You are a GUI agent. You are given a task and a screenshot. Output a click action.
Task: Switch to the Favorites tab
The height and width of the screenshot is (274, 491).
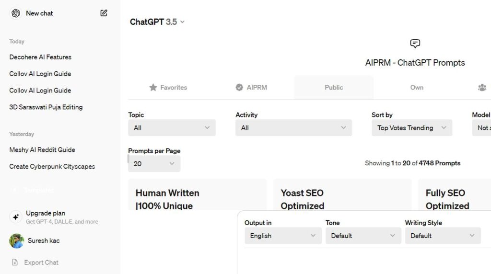pyautogui.click(x=168, y=88)
